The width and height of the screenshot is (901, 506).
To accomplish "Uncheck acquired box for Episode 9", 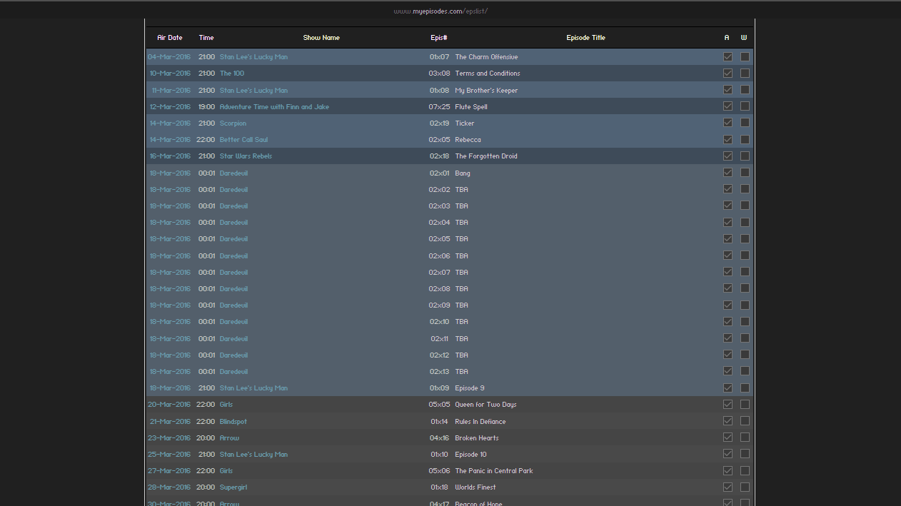I will [x=728, y=388].
